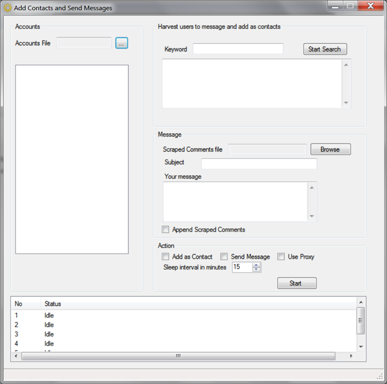Tick the Add as Contact checkbox
Viewport: 387px width, 384px height.
click(x=165, y=257)
